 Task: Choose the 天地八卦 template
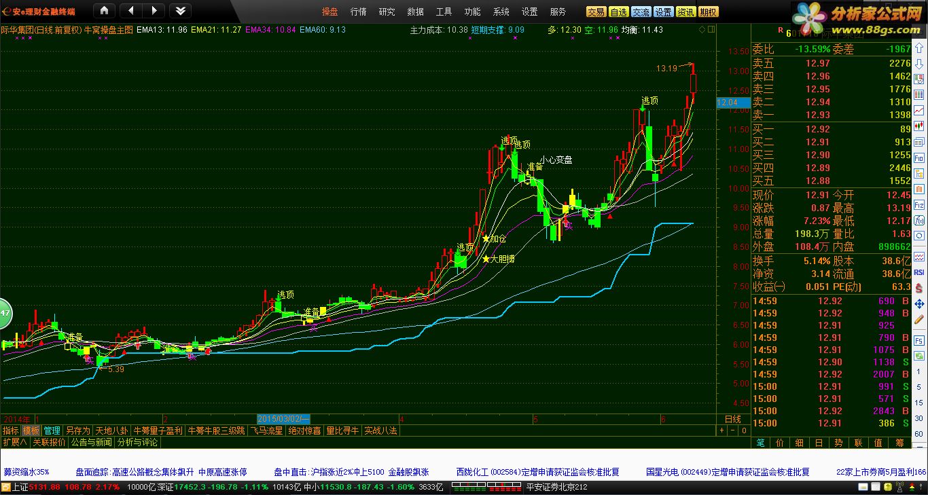(111, 430)
